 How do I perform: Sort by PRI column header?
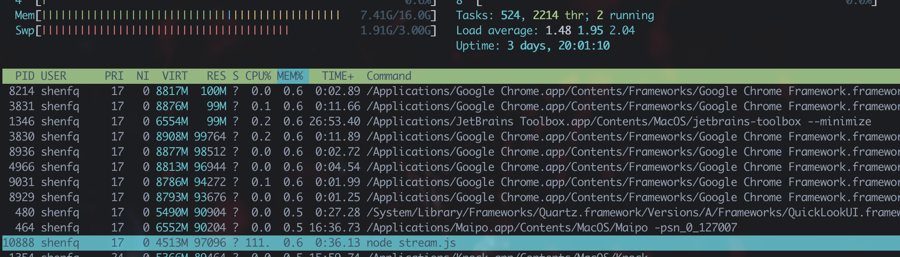[x=114, y=76]
